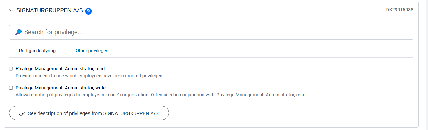This screenshot has width=428, height=130.
Task: Enable the Administrator, read checkbox
Action: [11, 68]
